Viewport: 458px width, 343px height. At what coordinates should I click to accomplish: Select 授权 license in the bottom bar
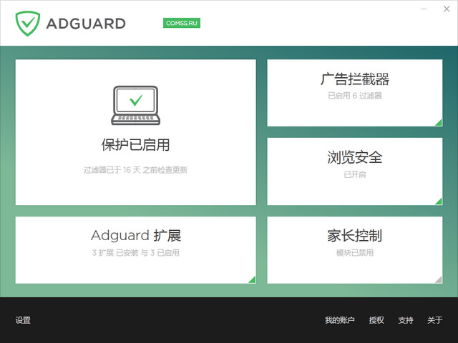click(x=376, y=320)
